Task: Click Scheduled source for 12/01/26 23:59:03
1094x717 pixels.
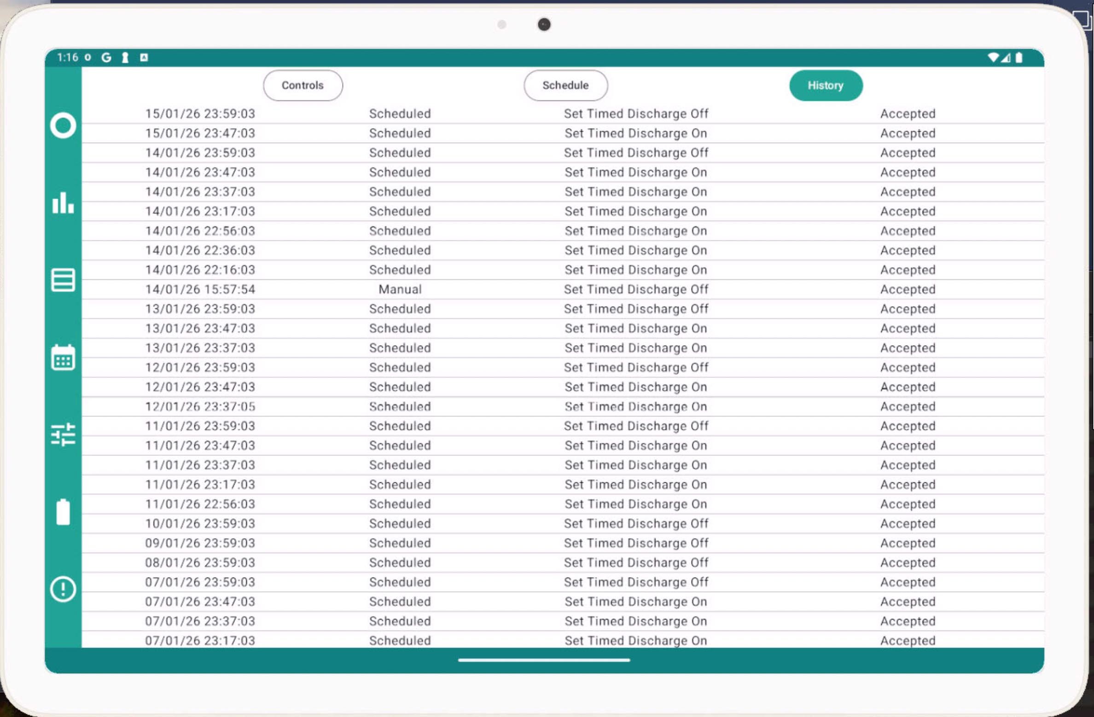Action: (x=400, y=367)
